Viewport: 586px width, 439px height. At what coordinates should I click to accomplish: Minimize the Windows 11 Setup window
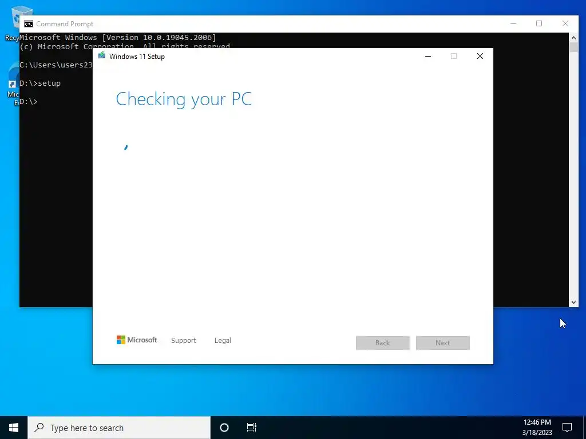pyautogui.click(x=428, y=56)
